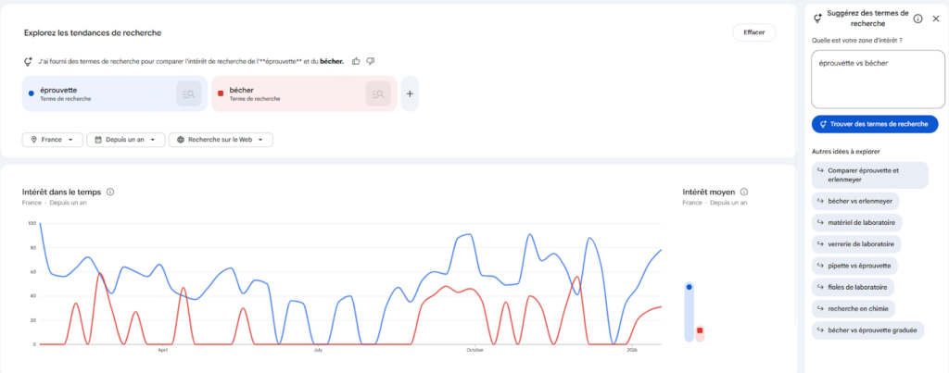Screen dimensions: 949x373
Task: Select the bécher search term card
Action: click(x=304, y=93)
